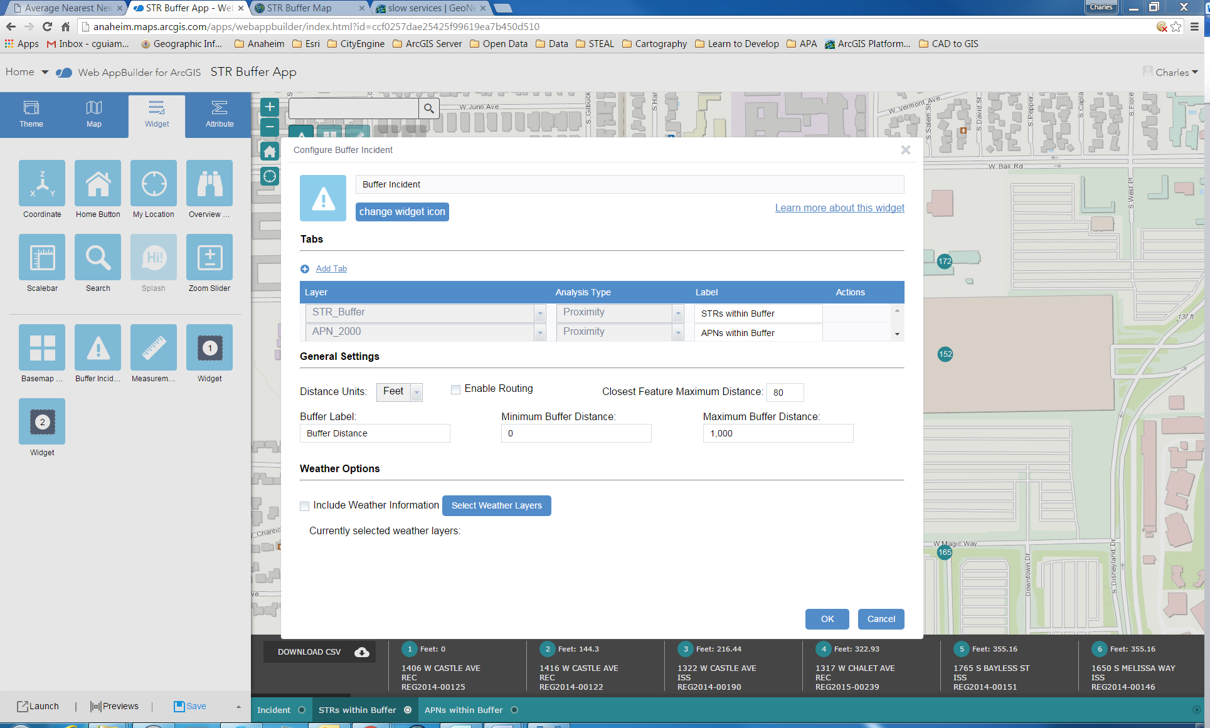Switch to the STR Buffer Map browser tab
Image resolution: width=1210 pixels, height=728 pixels.
click(x=309, y=8)
